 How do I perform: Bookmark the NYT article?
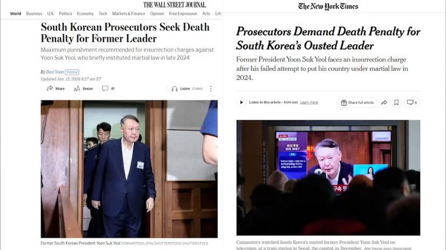(x=396, y=103)
